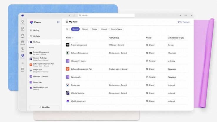The height and width of the screenshot is (122, 217).
Task: Open pinned Weekly design sync
Action: pyautogui.click(x=44, y=88)
